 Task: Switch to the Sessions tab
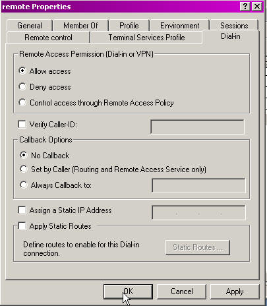tap(234, 26)
